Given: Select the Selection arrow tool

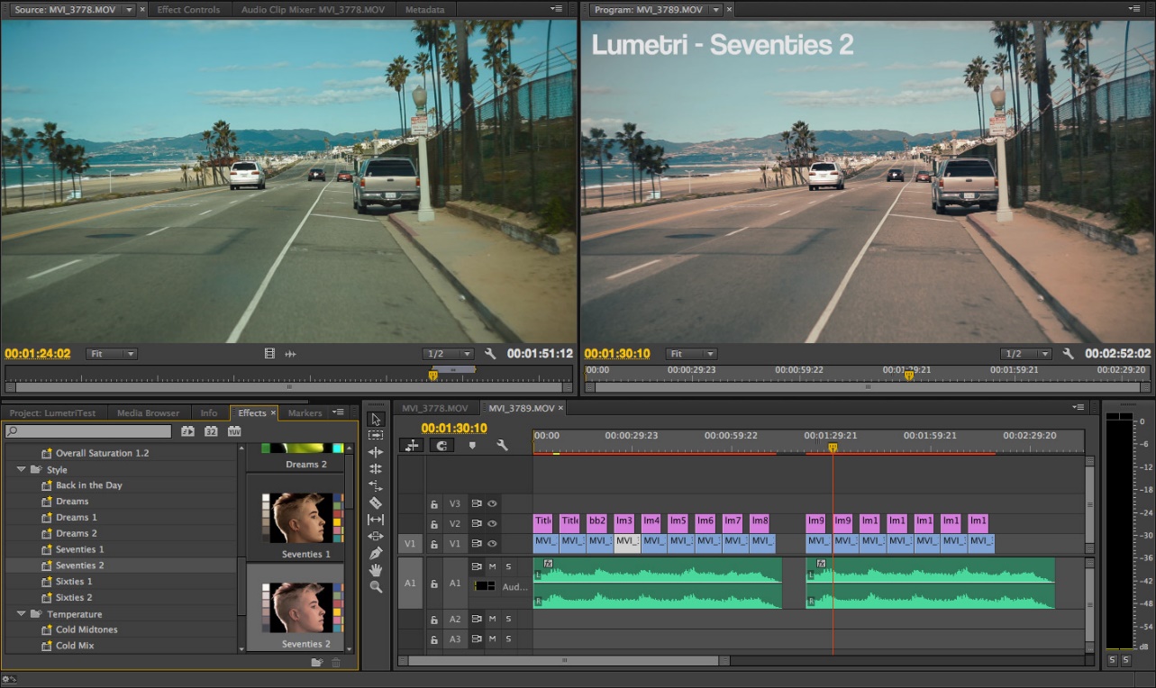Looking at the screenshot, I should tap(376, 419).
